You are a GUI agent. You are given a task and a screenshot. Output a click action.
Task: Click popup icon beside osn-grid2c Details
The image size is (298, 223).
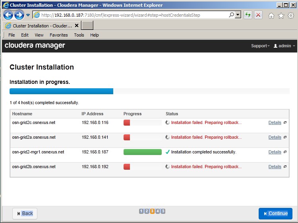coord(285,122)
